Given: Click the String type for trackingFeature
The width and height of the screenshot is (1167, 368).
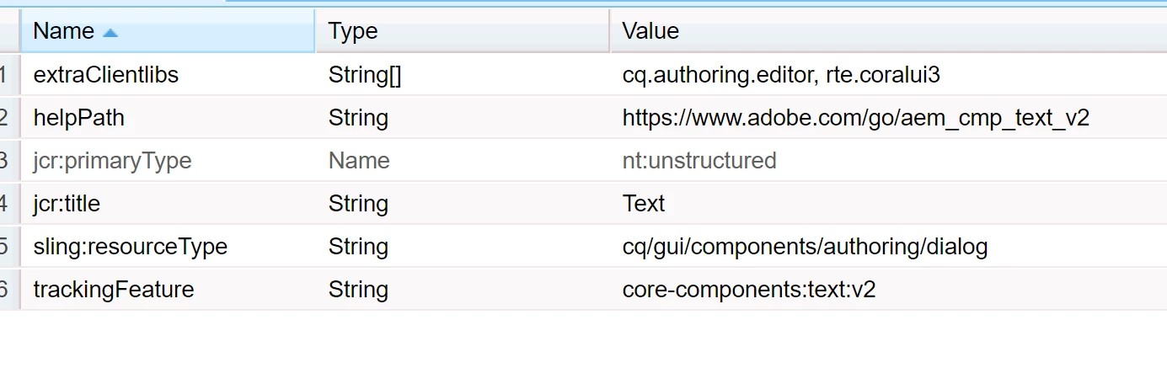Looking at the screenshot, I should tap(358, 290).
